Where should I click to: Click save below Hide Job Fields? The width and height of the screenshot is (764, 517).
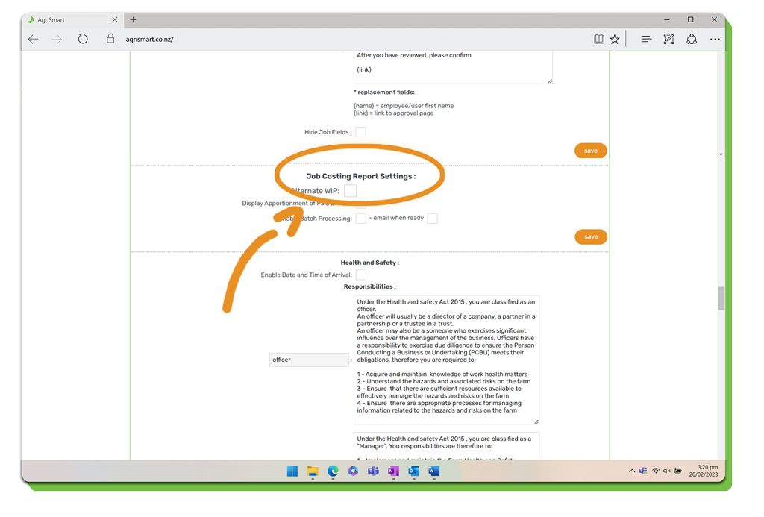pyautogui.click(x=590, y=151)
